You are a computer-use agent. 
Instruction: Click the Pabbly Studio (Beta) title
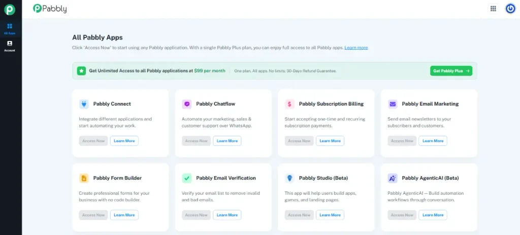(323, 178)
